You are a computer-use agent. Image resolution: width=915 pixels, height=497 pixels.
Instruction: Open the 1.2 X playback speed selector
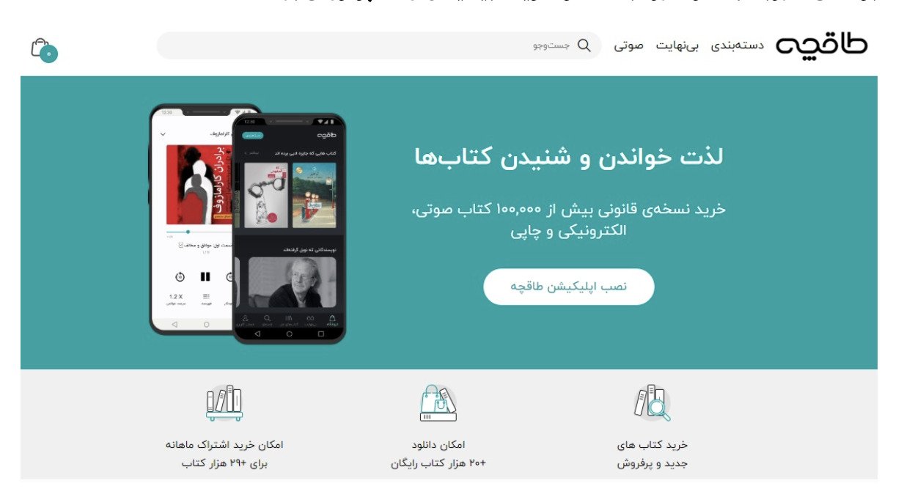[x=177, y=298]
